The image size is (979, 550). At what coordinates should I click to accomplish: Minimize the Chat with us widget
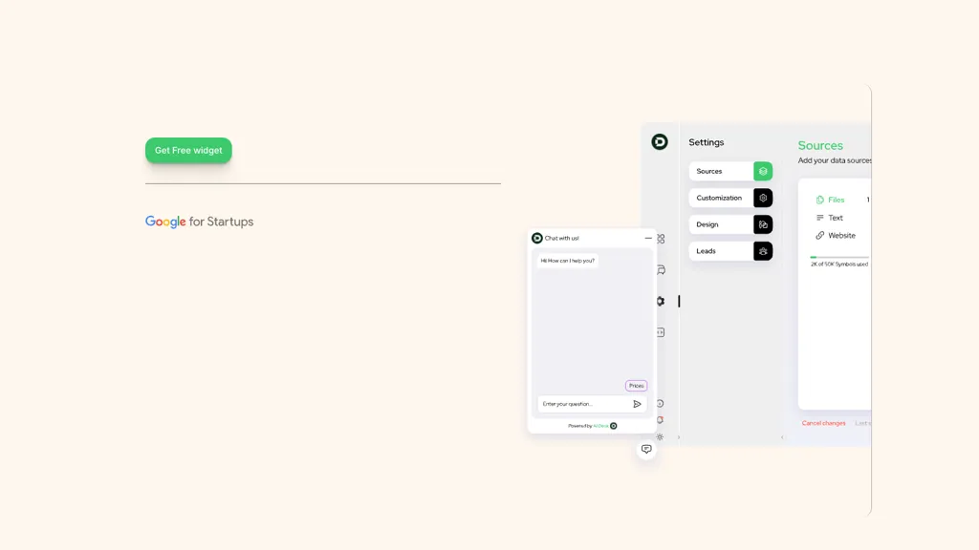pos(648,238)
